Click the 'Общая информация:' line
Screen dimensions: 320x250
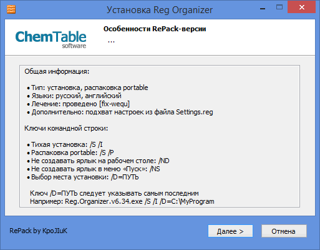pos(57,71)
